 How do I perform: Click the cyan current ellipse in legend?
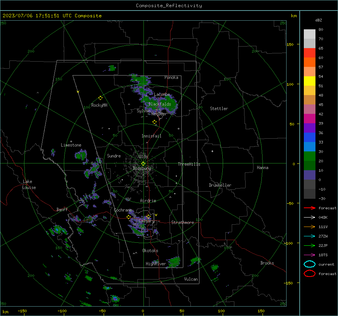[309, 264]
